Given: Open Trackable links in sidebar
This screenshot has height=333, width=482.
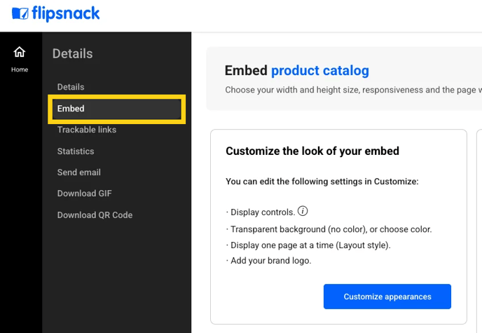Looking at the screenshot, I should point(87,130).
